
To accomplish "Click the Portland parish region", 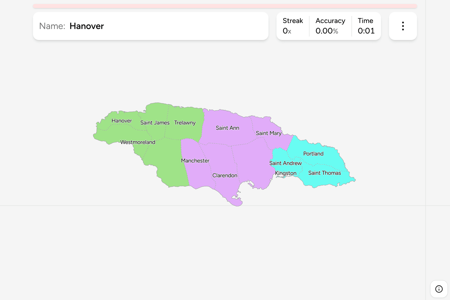I will 313,154.
